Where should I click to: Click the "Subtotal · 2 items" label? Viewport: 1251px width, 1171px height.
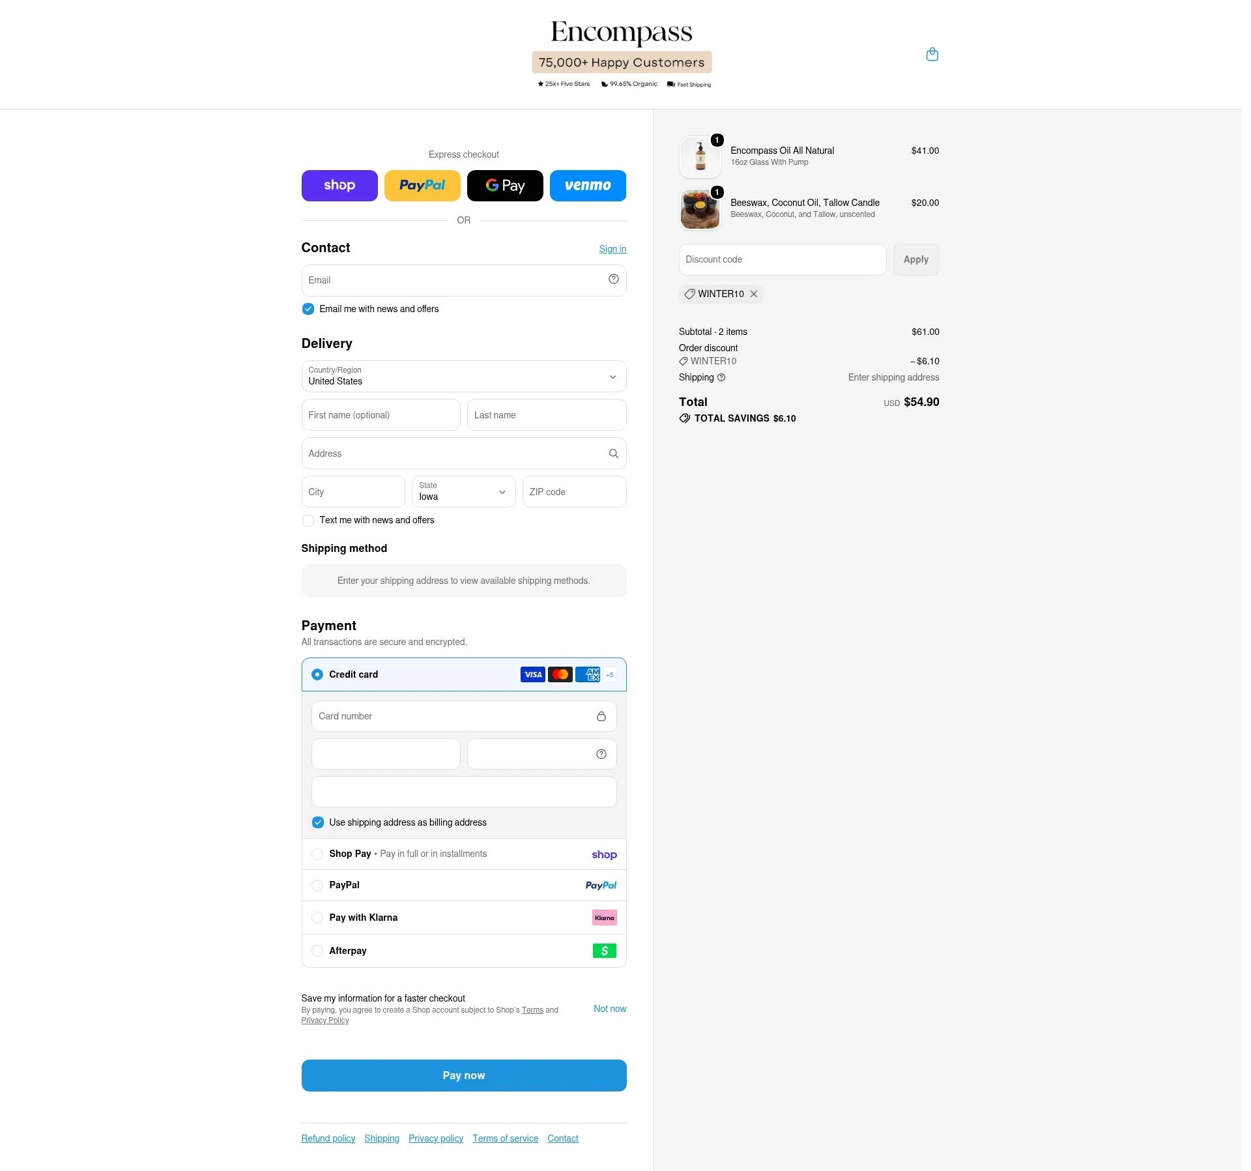[x=713, y=332]
